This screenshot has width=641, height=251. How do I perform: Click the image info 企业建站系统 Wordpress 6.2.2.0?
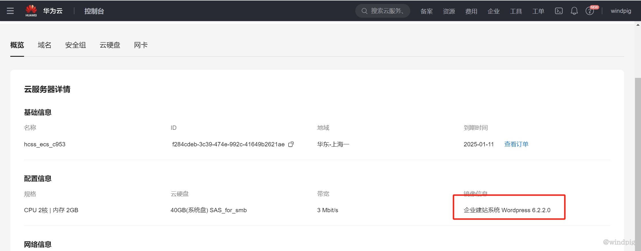pos(507,210)
